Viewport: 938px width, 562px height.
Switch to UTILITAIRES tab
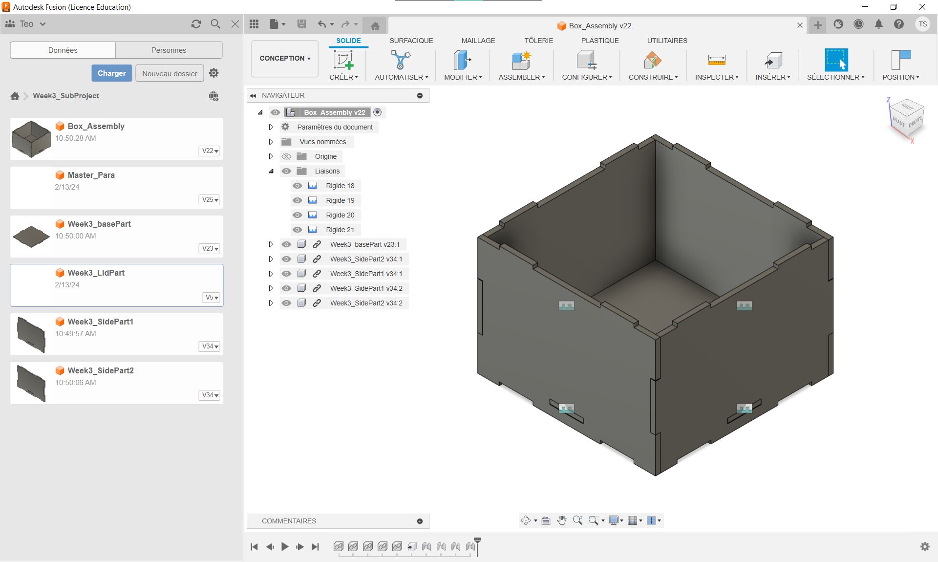[667, 41]
